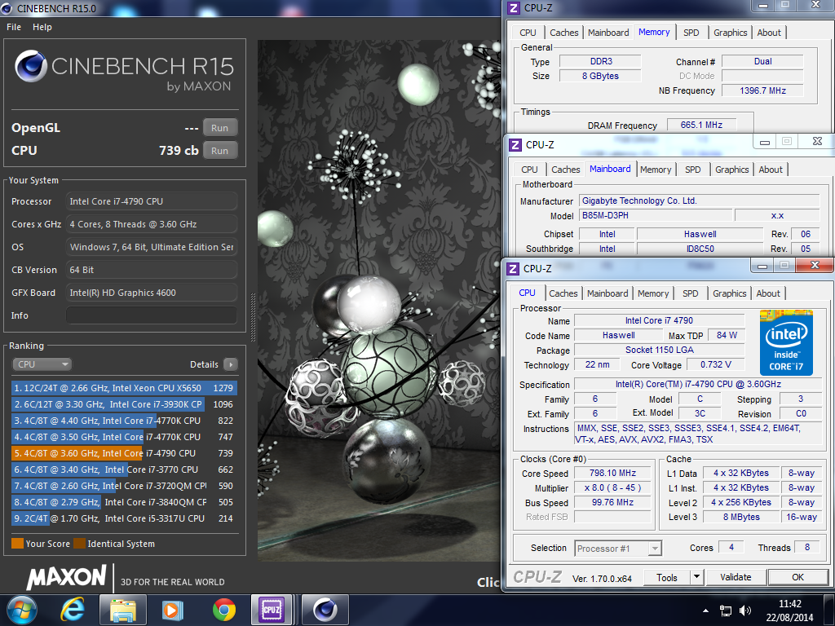835x626 pixels.
Task: Click the GFX Board field HD Graphics 4600
Action: 152,293
